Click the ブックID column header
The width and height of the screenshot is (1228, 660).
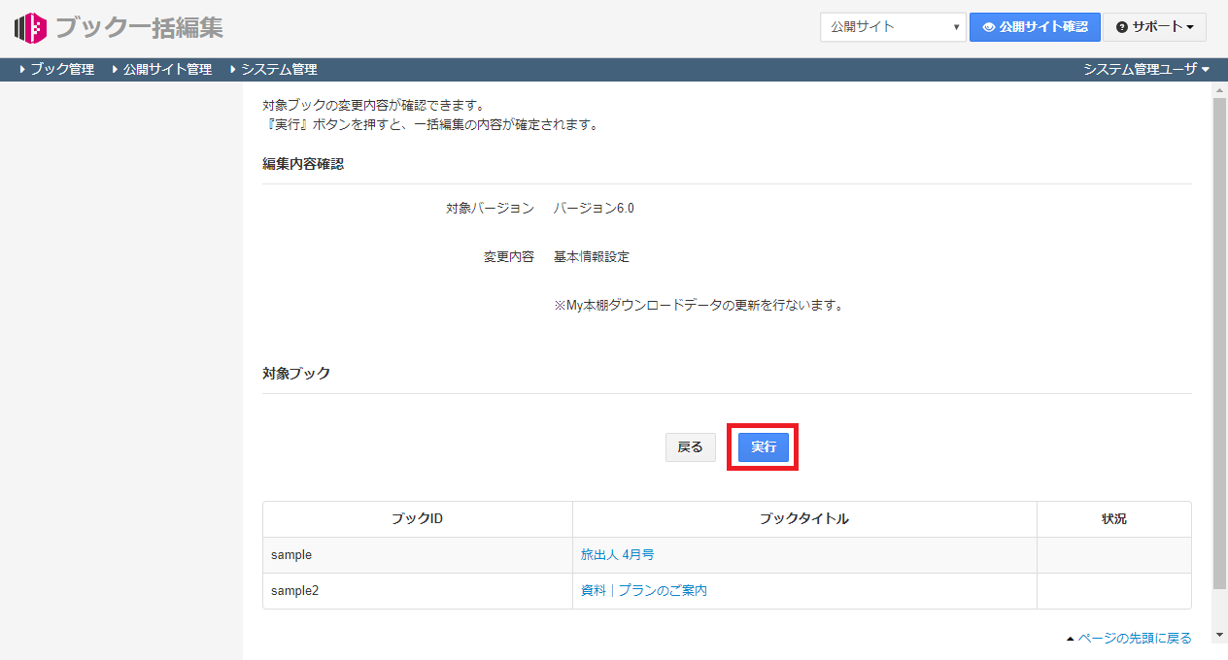point(418,519)
